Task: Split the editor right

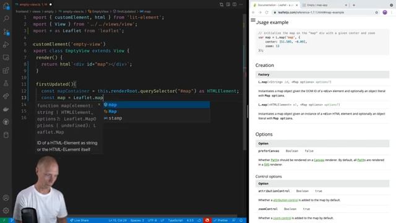Action: pos(235,4)
